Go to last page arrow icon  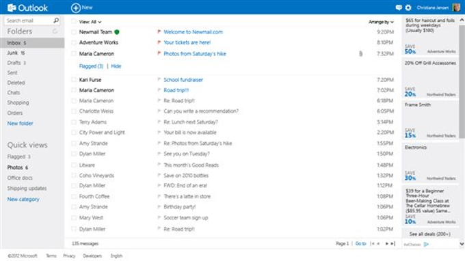[x=393, y=243]
